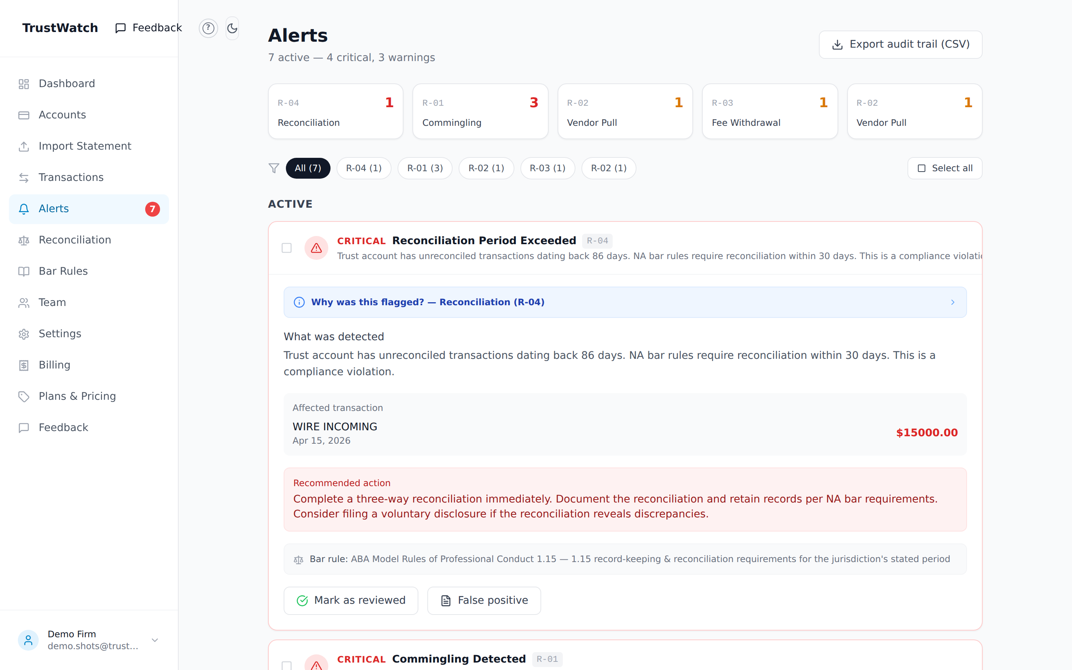Click the Accounts card icon in sidebar
Screen dimensions: 1072x670
coord(24,115)
